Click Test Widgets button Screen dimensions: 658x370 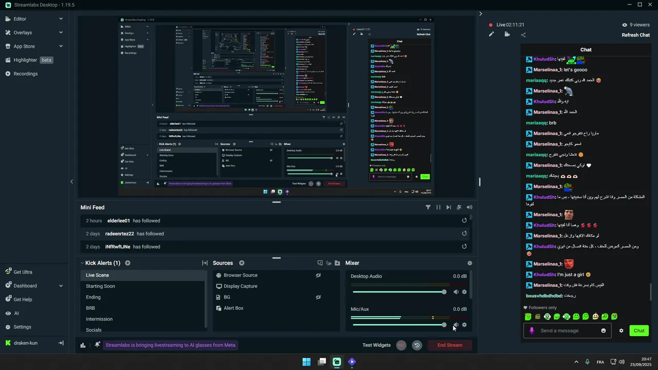pos(376,345)
